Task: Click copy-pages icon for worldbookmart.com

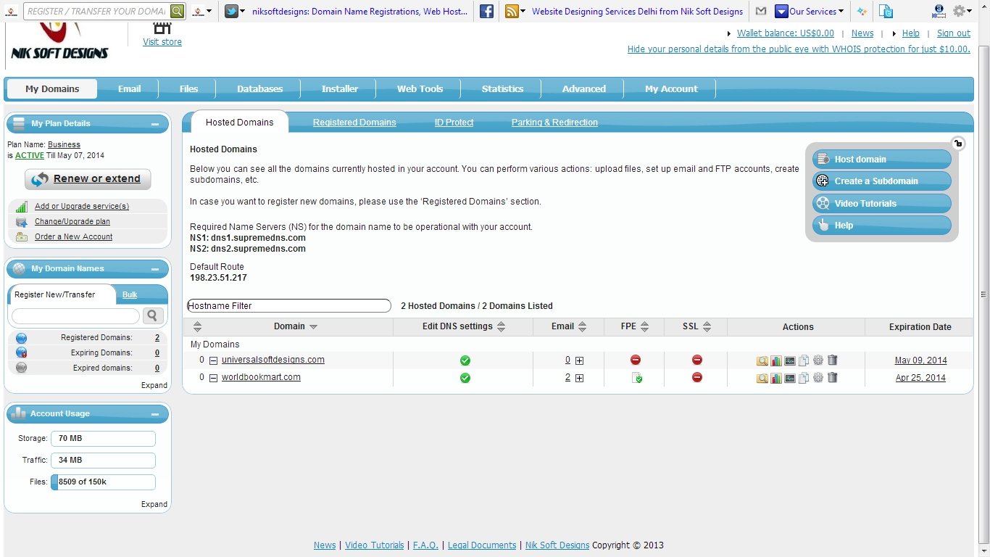Action: (x=804, y=378)
